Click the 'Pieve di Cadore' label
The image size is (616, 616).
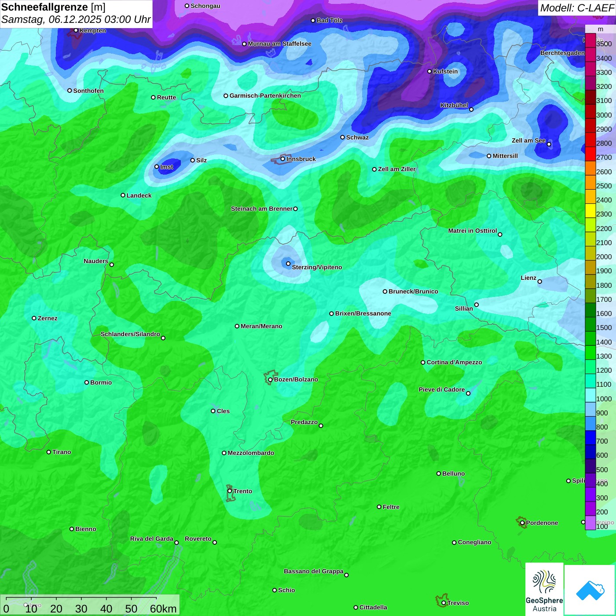coord(442,389)
